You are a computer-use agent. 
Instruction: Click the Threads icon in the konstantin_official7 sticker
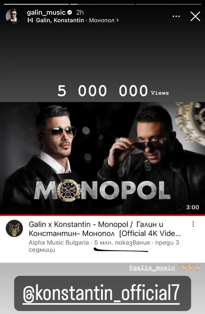(29, 294)
